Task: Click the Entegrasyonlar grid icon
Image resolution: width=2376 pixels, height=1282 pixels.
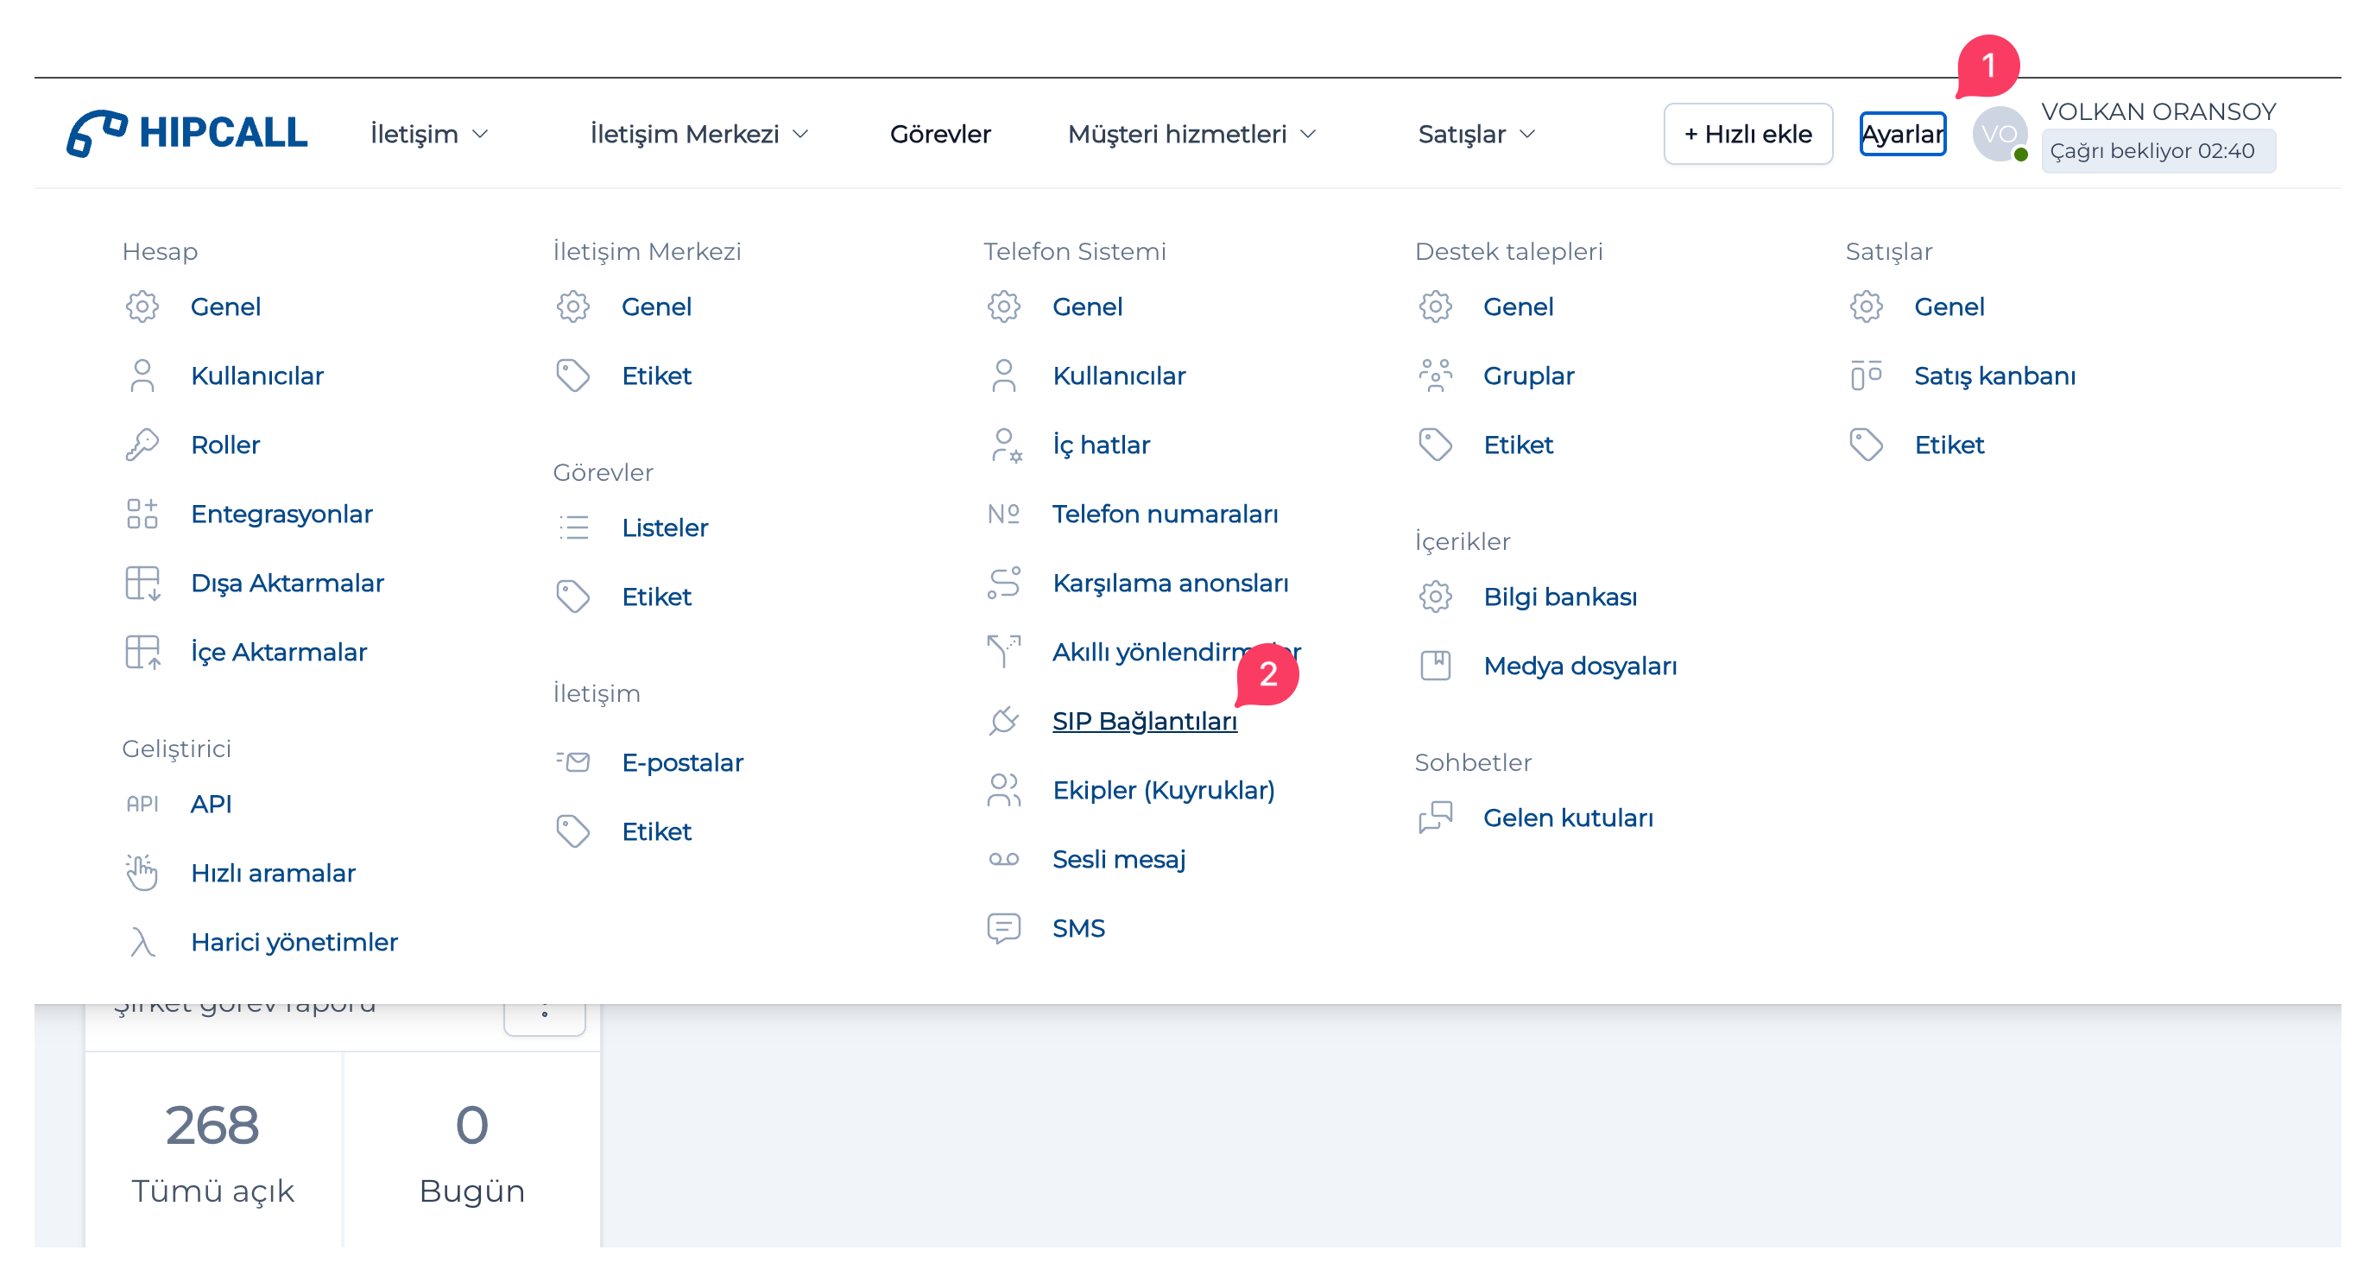Action: point(142,514)
